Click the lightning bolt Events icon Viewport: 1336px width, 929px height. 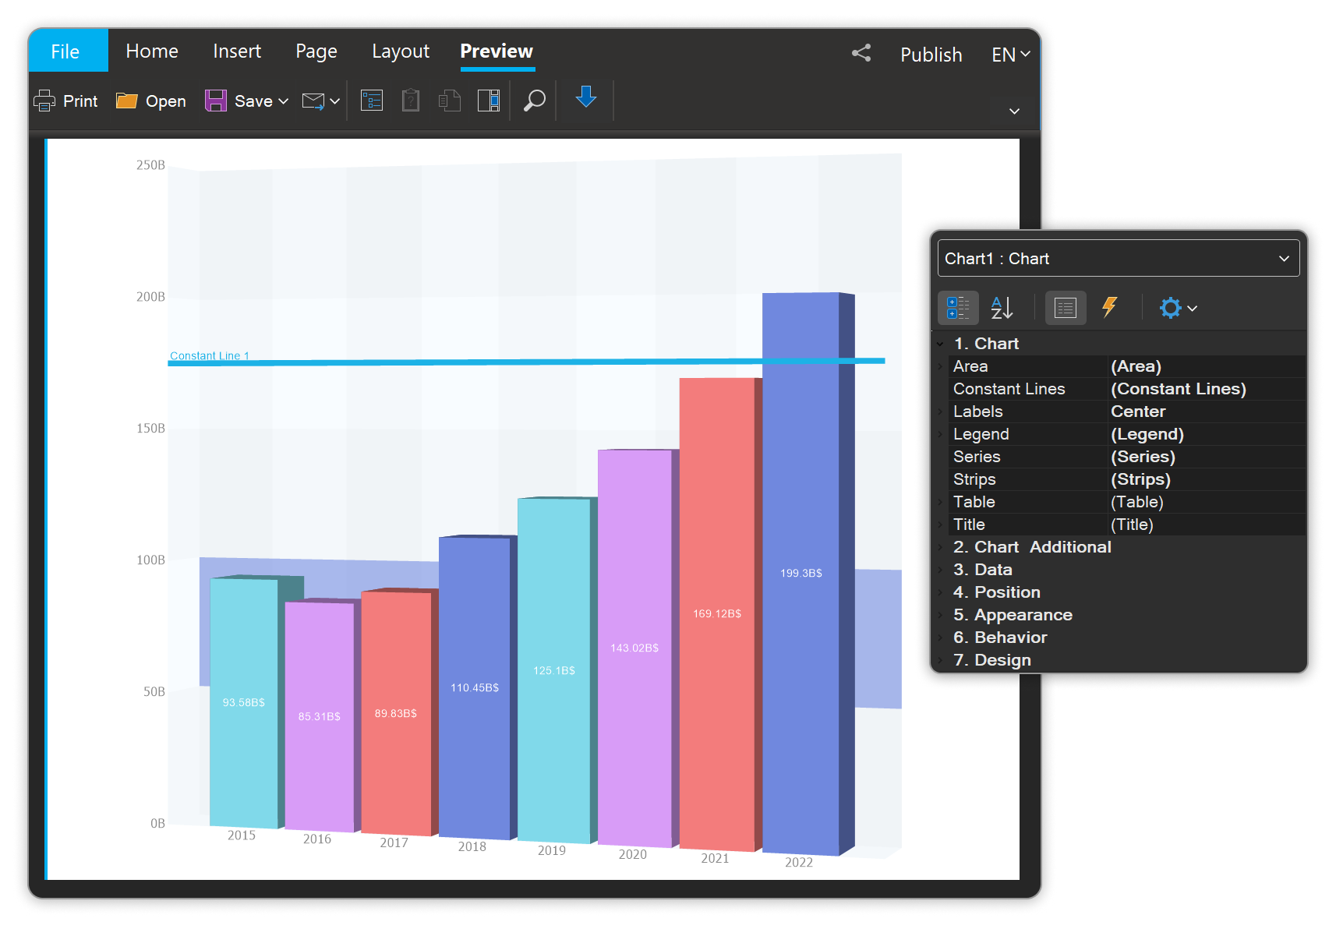coord(1109,308)
